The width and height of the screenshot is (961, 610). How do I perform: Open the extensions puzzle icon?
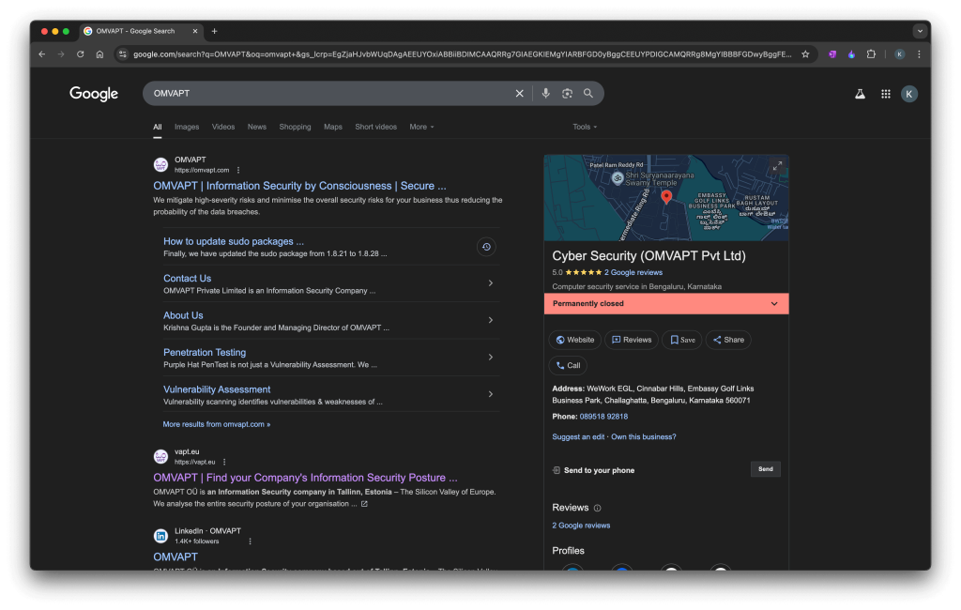[871, 53]
